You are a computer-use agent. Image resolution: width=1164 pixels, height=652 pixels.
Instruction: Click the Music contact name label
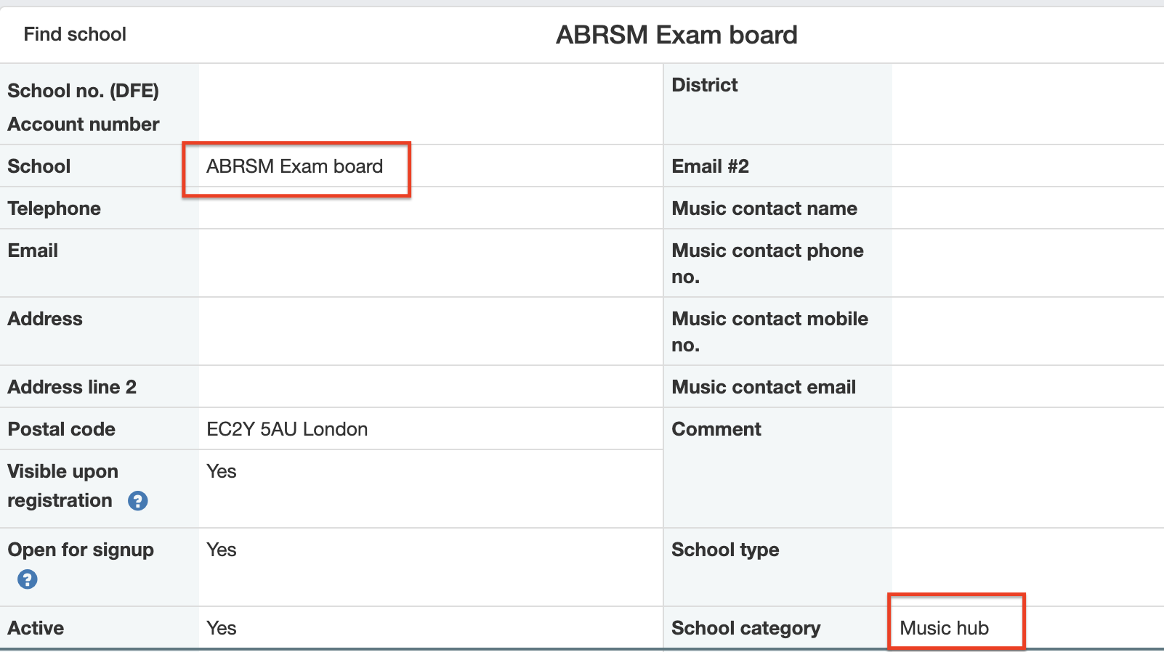pos(764,208)
